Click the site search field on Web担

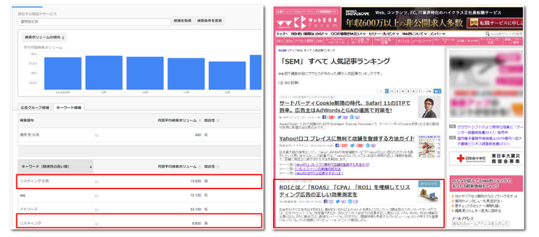point(506,34)
